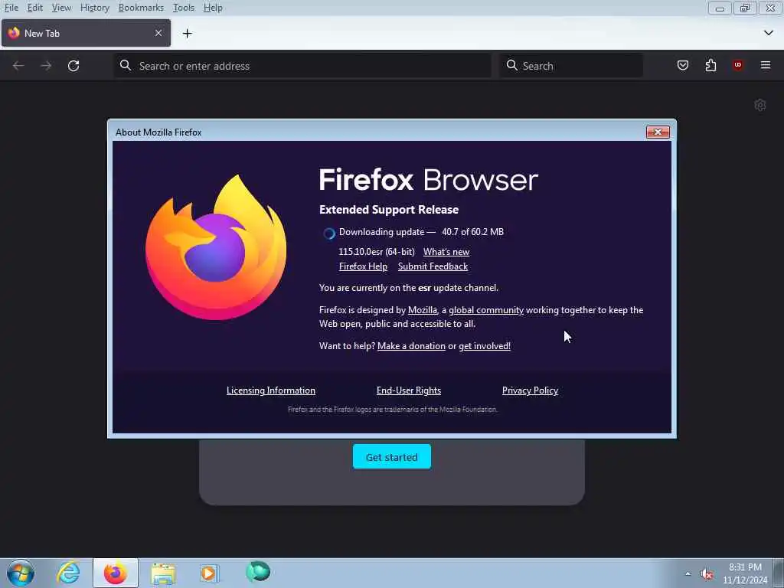Image resolution: width=784 pixels, height=588 pixels.
Task: Follow the Mozilla link
Action: pos(422,310)
